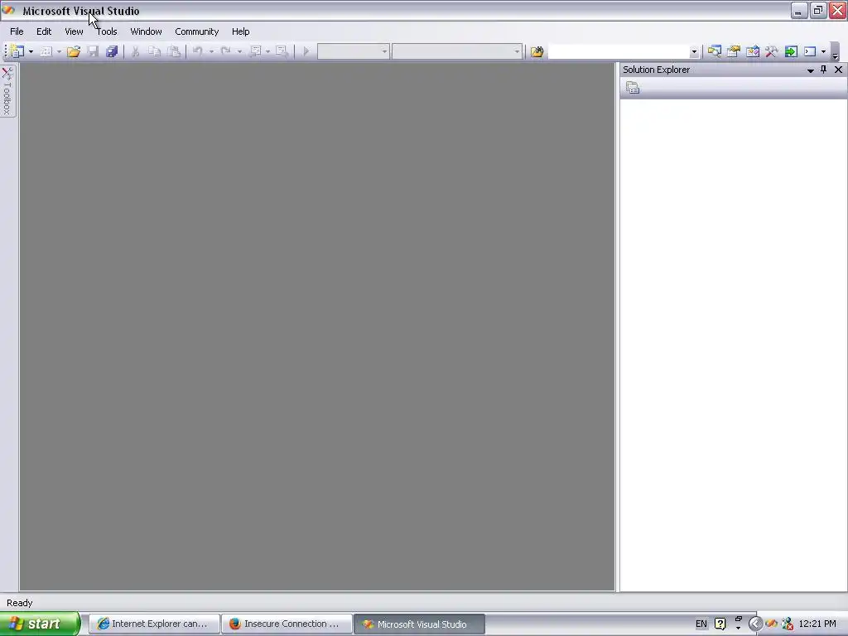Image resolution: width=848 pixels, height=636 pixels.
Task: Open the Solution Explorer window position menu arrow
Action: [810, 70]
